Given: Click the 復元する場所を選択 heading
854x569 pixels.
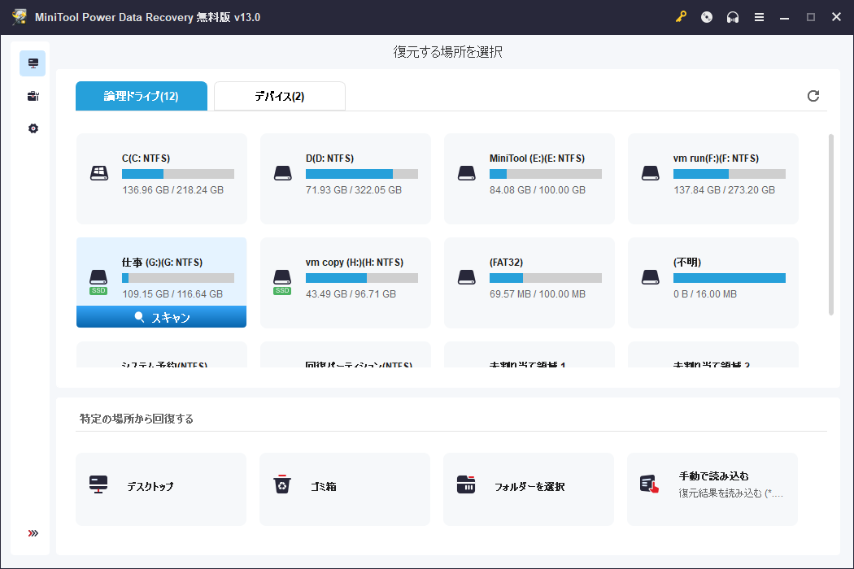Looking at the screenshot, I should [x=447, y=52].
